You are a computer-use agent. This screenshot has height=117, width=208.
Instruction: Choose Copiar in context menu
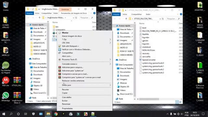pyautogui.click(x=84, y=93)
